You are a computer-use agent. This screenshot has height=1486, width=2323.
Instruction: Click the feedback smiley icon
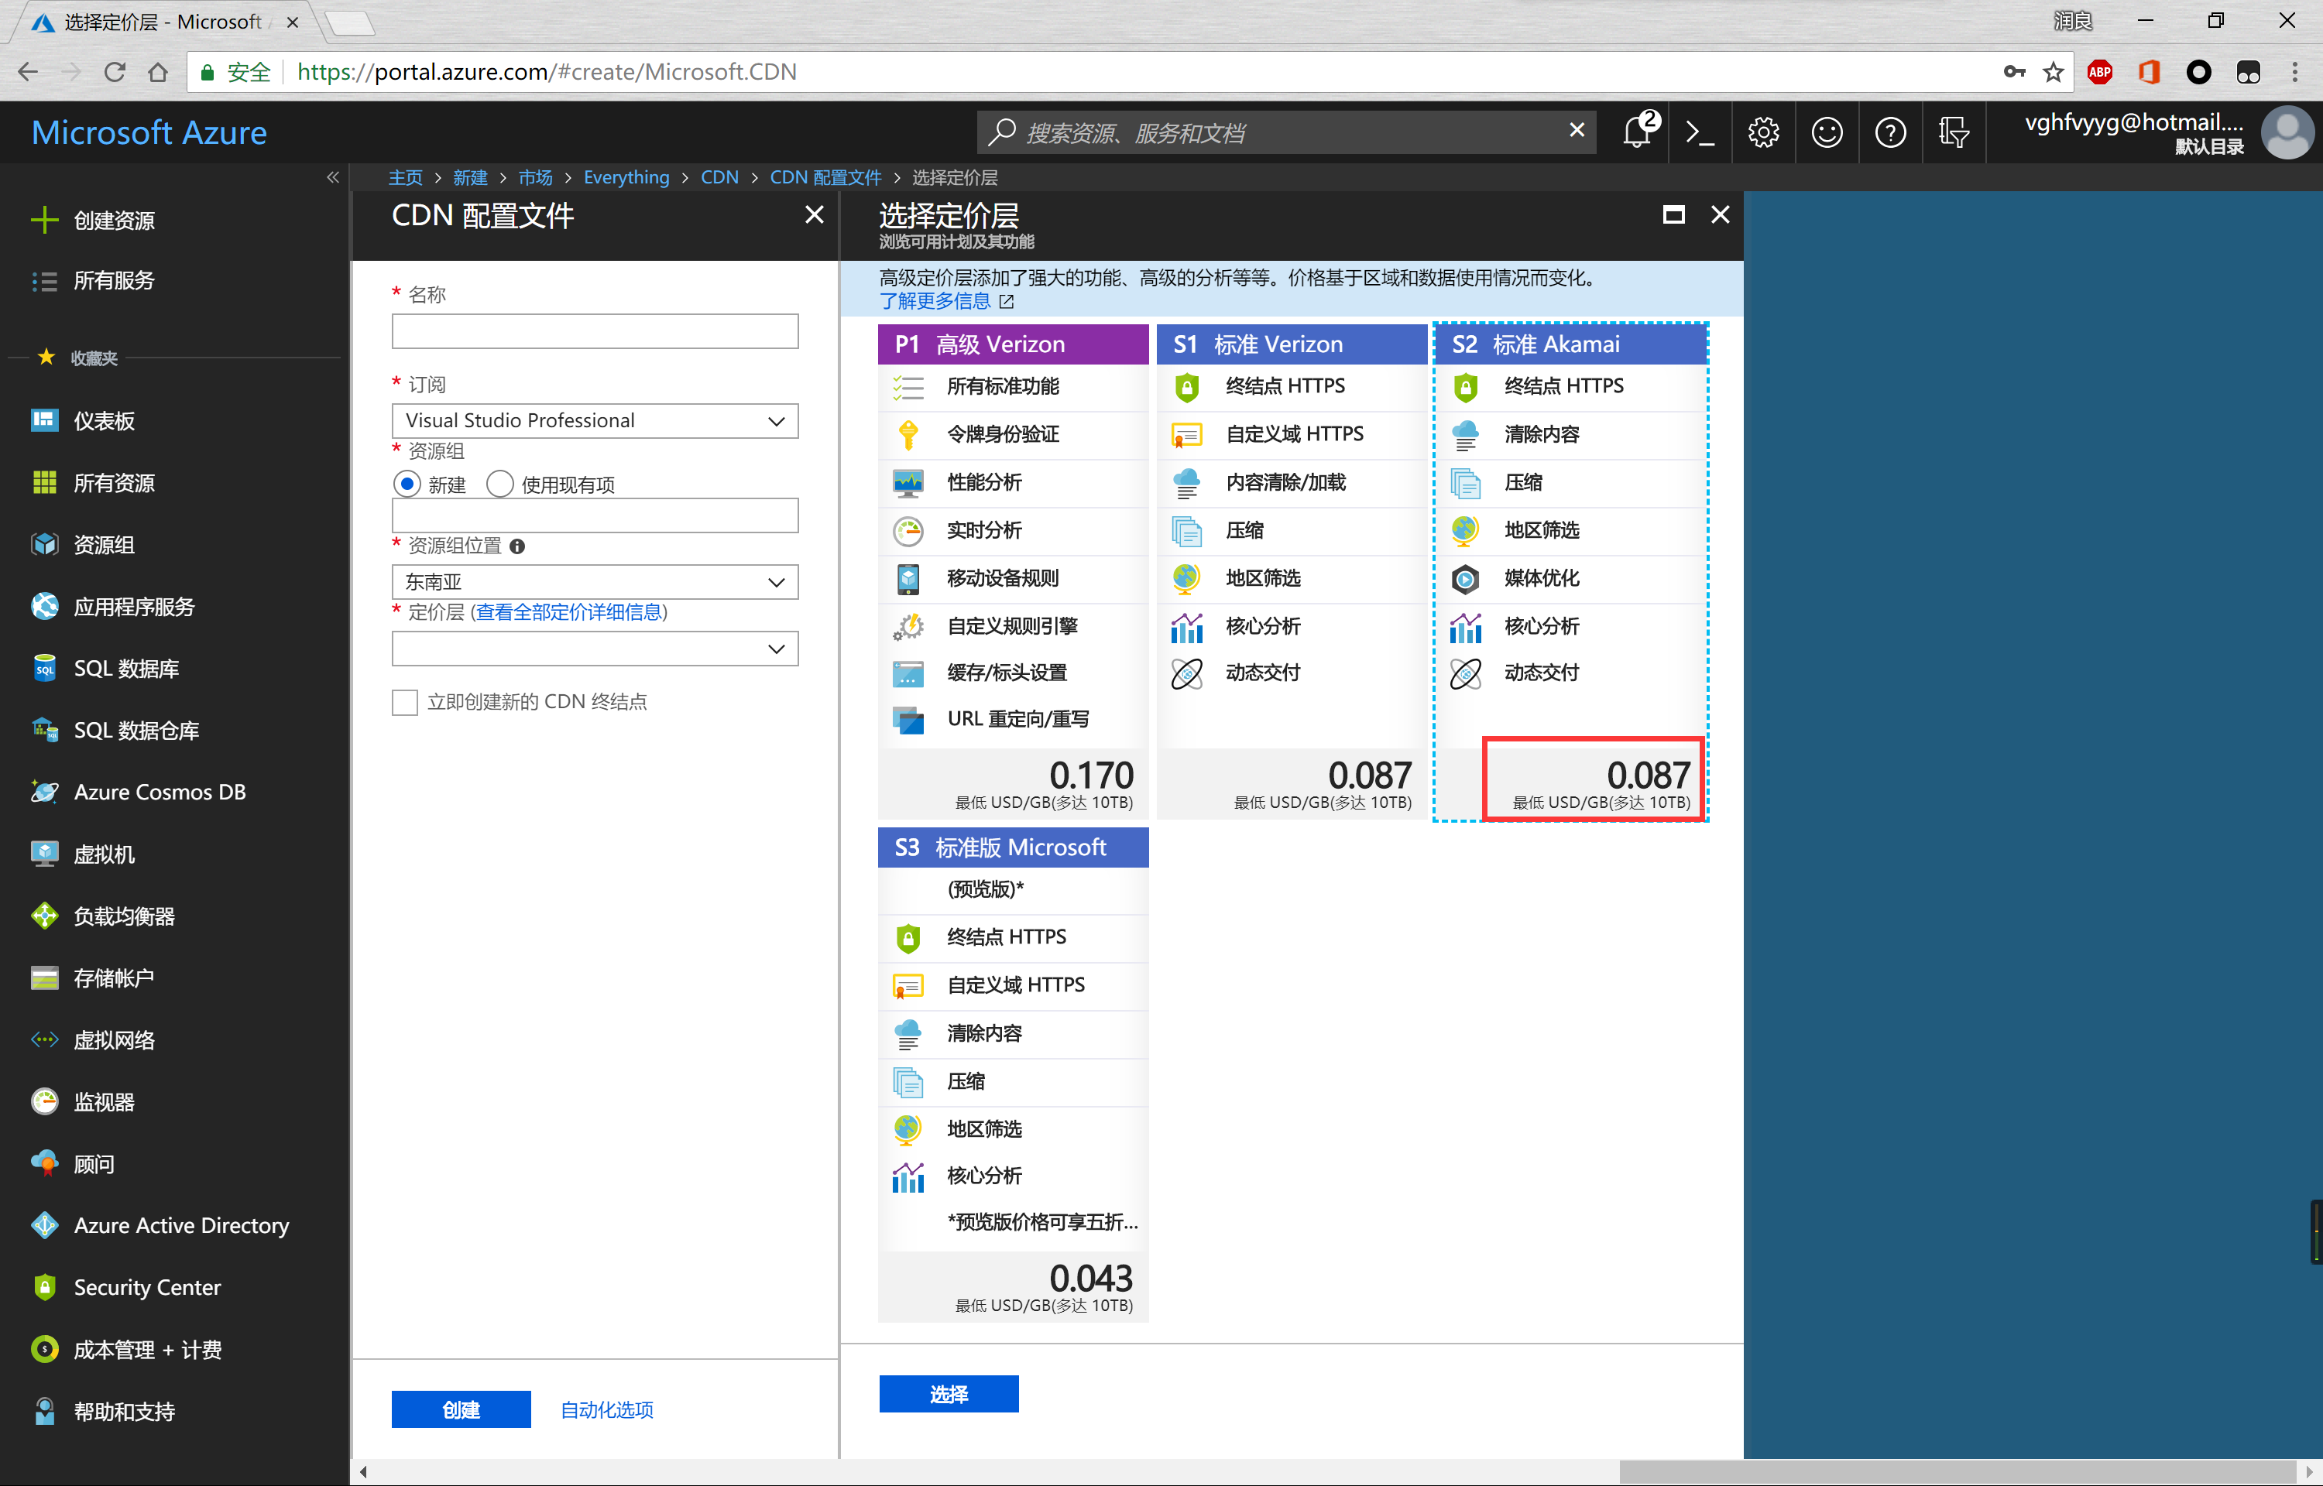[1826, 132]
